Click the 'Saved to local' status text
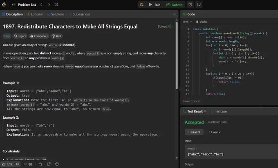 [191, 102]
